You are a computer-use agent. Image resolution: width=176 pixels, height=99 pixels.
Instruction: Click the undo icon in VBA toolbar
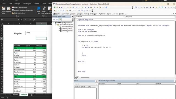[77, 7]
